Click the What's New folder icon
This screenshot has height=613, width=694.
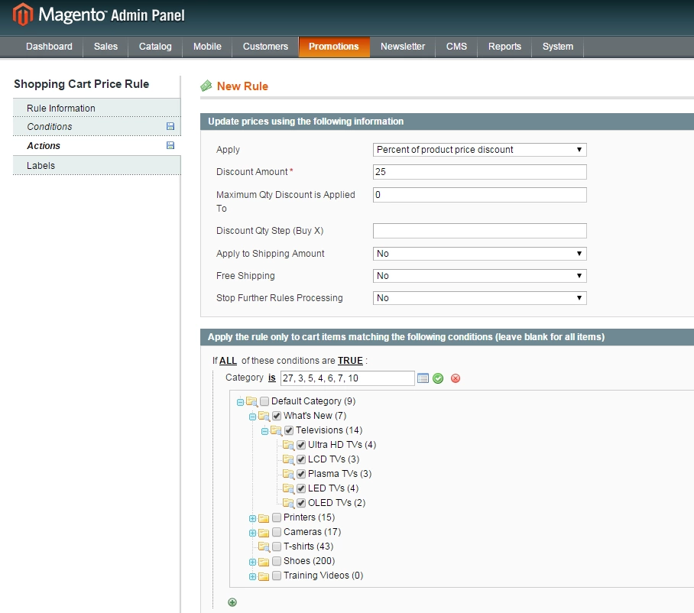click(x=264, y=416)
